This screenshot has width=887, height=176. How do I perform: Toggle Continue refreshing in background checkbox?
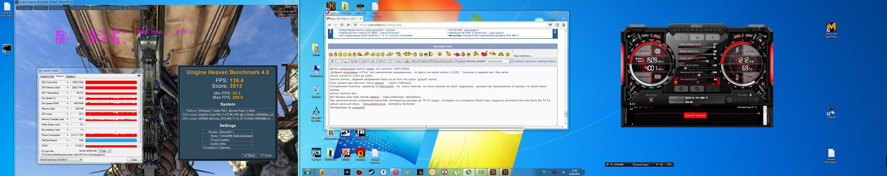pos(43,154)
